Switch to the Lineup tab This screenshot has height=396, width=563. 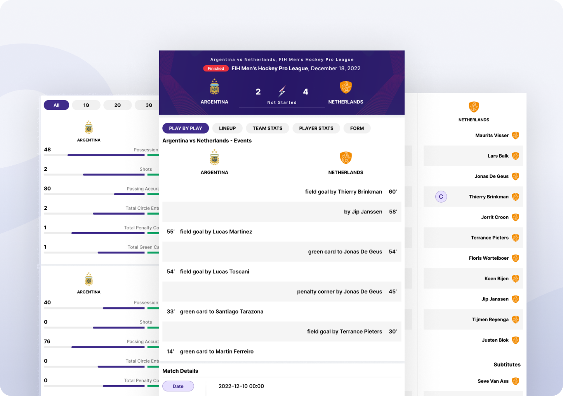[x=228, y=129]
